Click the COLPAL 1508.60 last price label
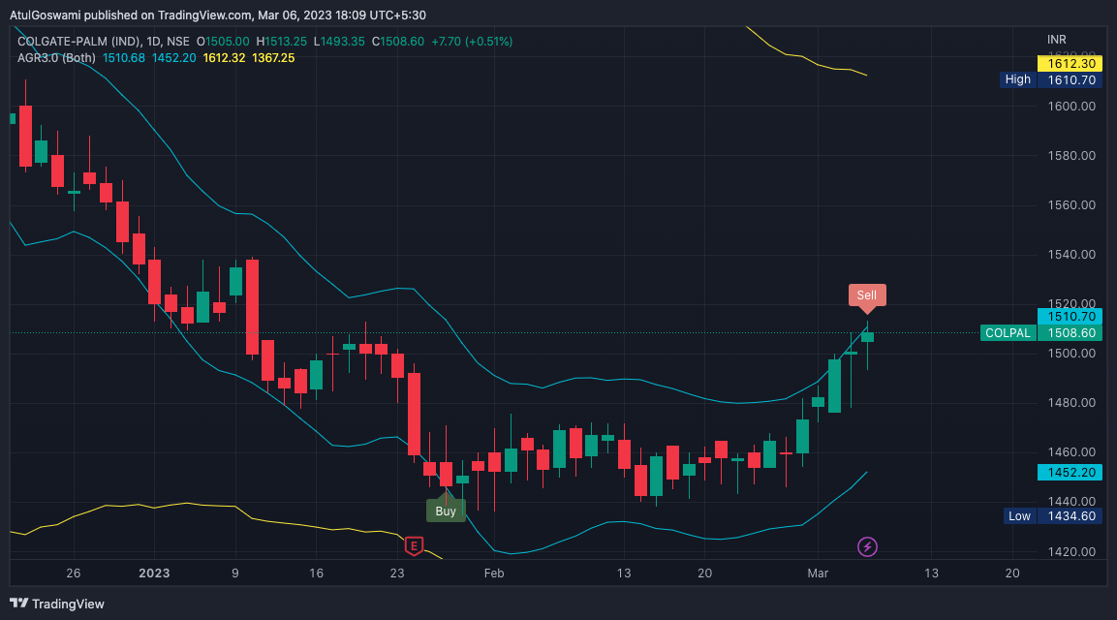Image resolution: width=1117 pixels, height=620 pixels. point(1040,333)
